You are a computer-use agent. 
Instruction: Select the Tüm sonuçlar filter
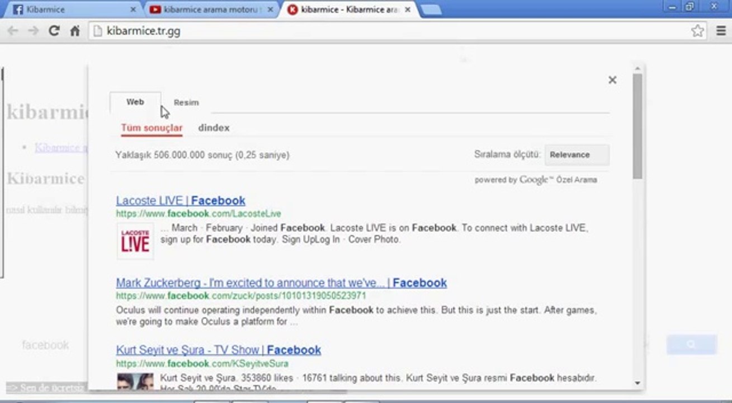(152, 128)
